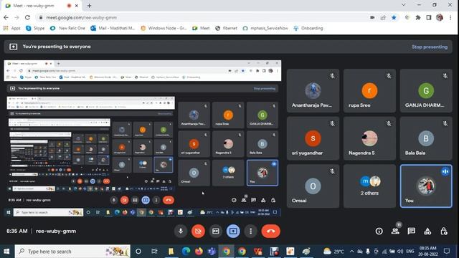Select GANJA DHARM... participant tile
459x258 pixels.
click(426, 91)
